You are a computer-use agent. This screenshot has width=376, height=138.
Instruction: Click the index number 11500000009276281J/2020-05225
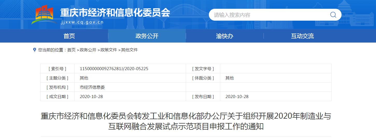coord(114,69)
